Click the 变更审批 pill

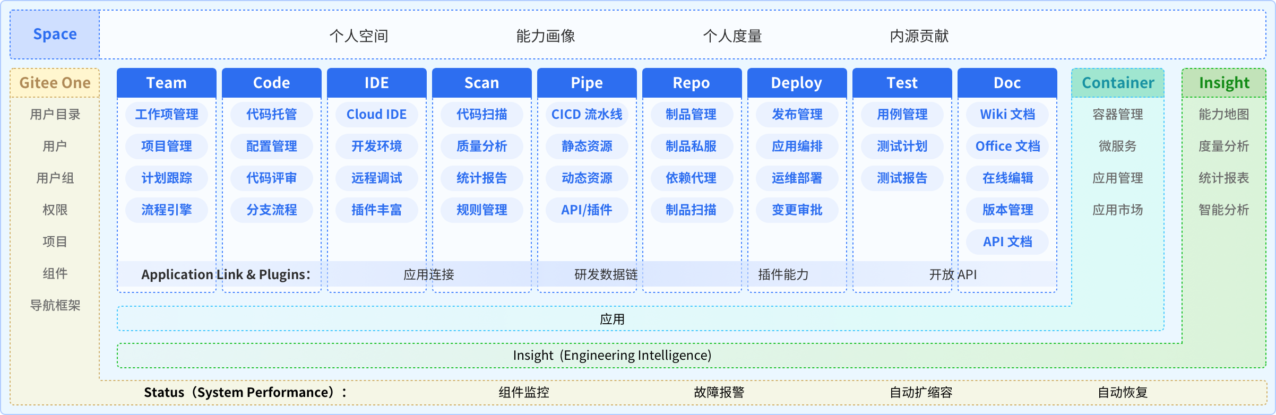click(797, 210)
